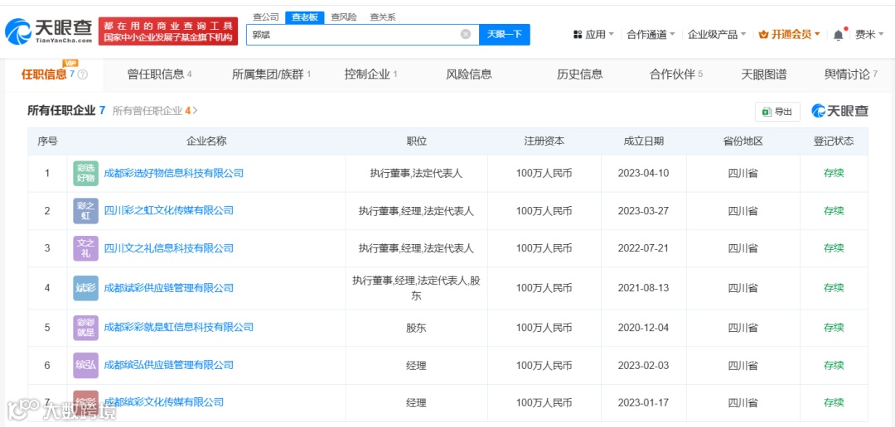Open notifications bell icon

[838, 35]
